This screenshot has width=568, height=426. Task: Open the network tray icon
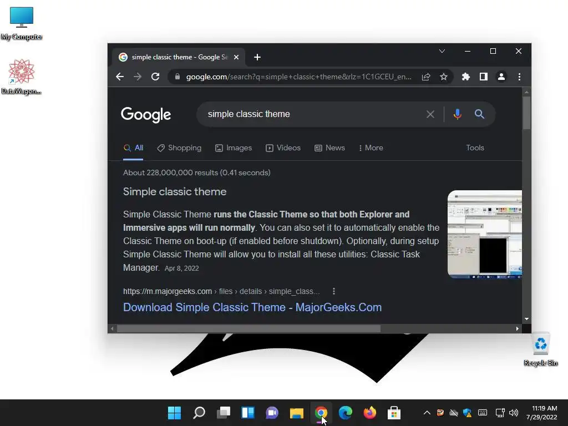pyautogui.click(x=500, y=413)
